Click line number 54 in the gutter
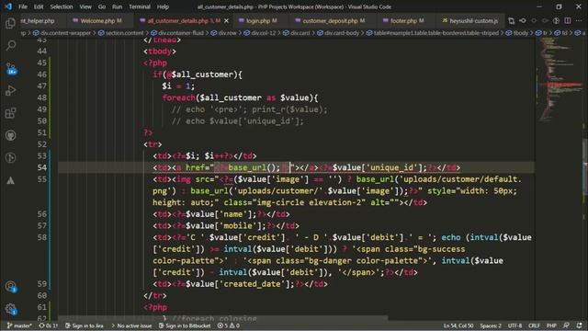Screen dimensions: 588x331 tap(42, 167)
